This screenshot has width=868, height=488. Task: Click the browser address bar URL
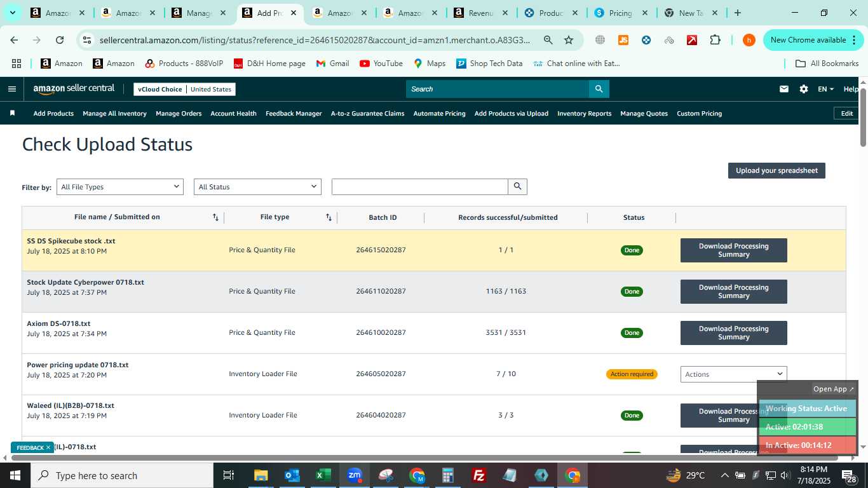[315, 40]
